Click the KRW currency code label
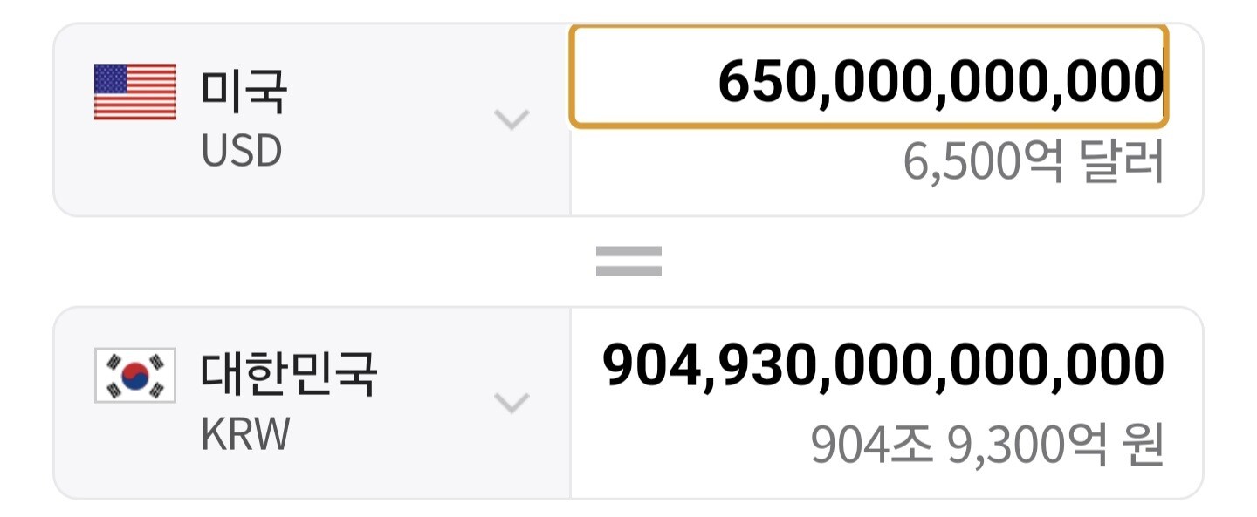This screenshot has height=517, width=1257. point(244,434)
